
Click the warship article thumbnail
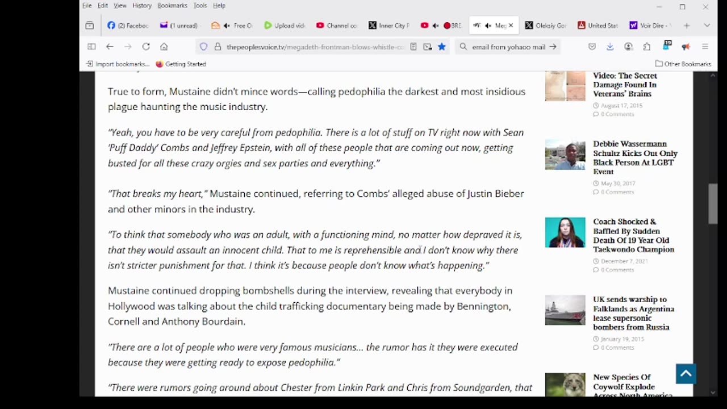pos(565,310)
